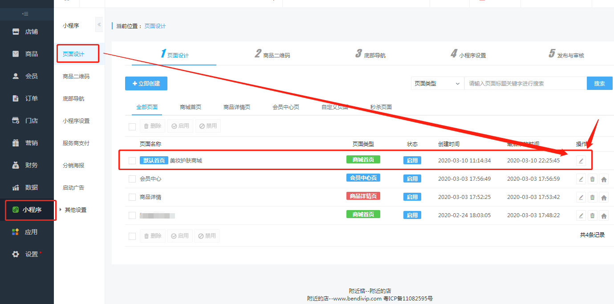The image size is (614, 304).
Task: Open the 页面类型 dropdown
Action: click(x=437, y=83)
